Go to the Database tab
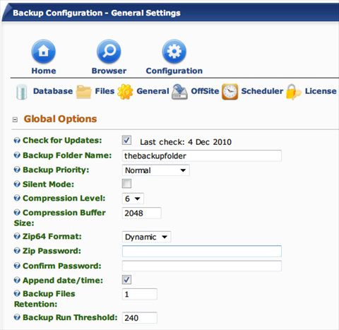Screen dimensions: 339x330 point(53,91)
